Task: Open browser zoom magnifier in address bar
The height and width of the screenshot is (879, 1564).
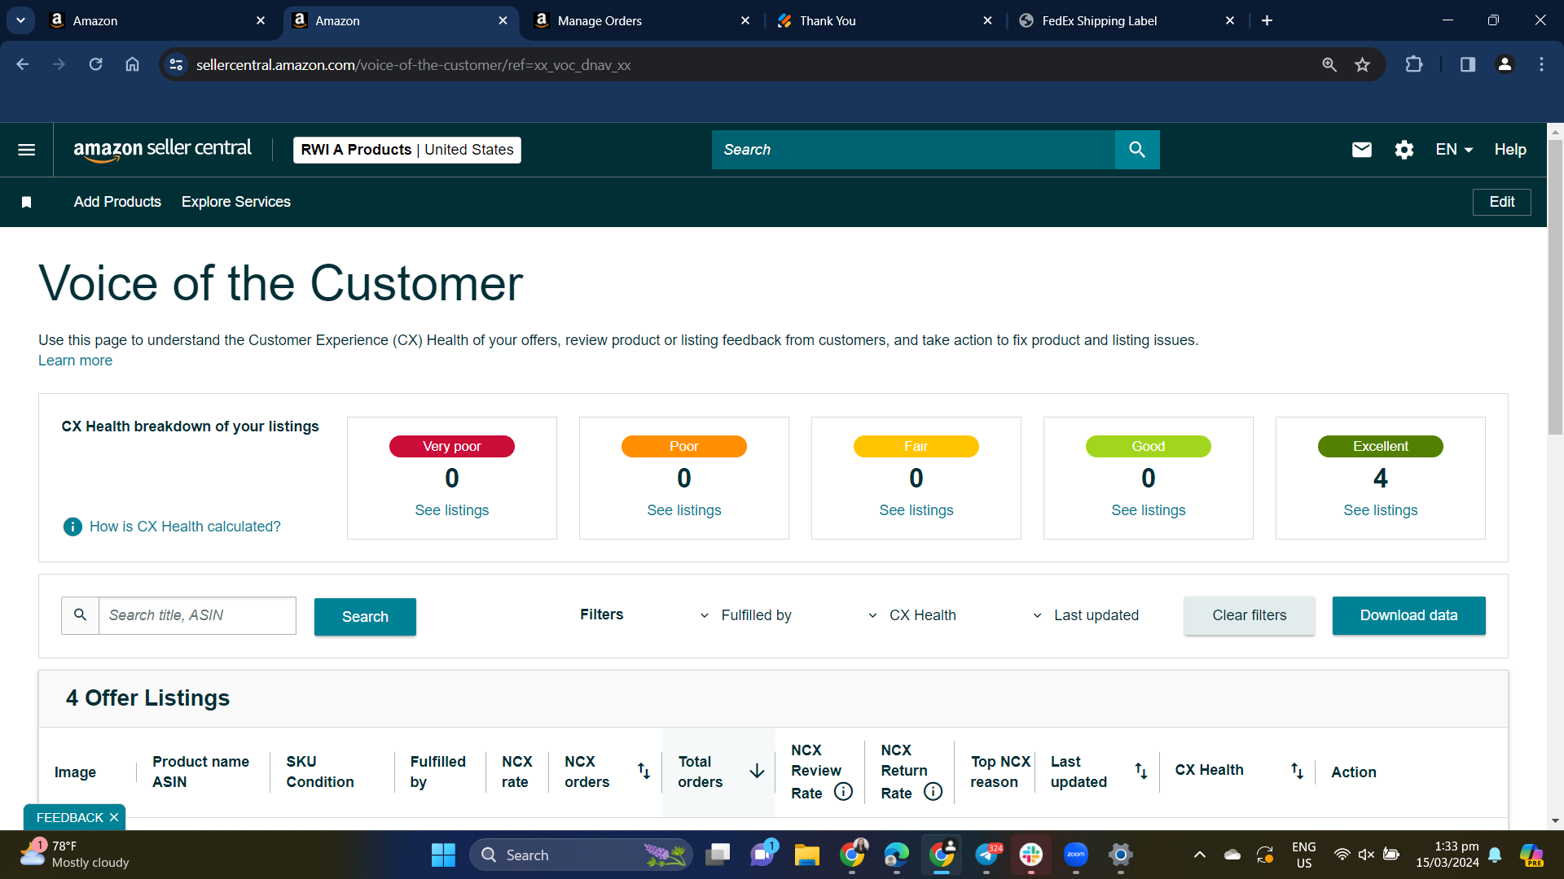Action: click(x=1329, y=64)
